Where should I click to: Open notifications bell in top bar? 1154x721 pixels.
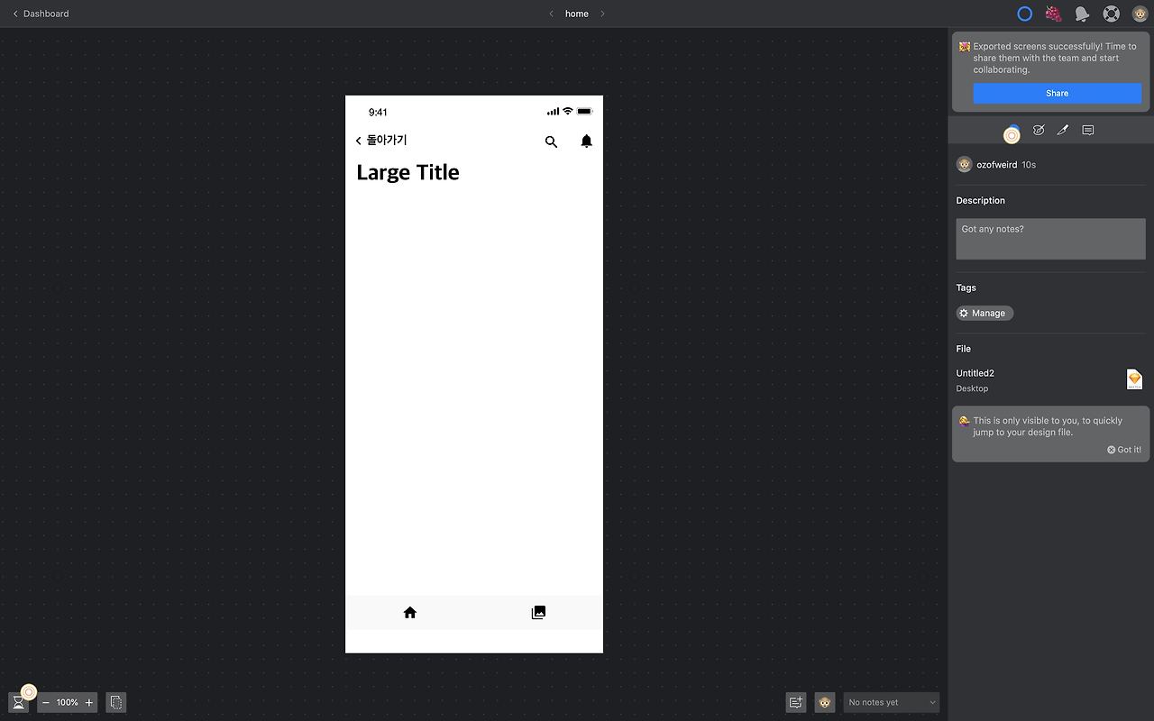point(1082,14)
